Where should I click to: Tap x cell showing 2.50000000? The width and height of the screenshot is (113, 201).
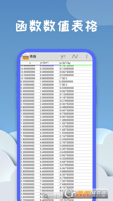click(30, 162)
